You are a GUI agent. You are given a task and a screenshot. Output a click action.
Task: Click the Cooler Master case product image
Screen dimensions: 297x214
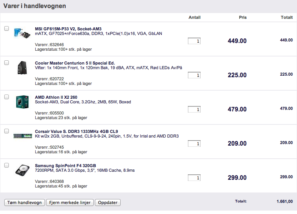click(x=22, y=68)
